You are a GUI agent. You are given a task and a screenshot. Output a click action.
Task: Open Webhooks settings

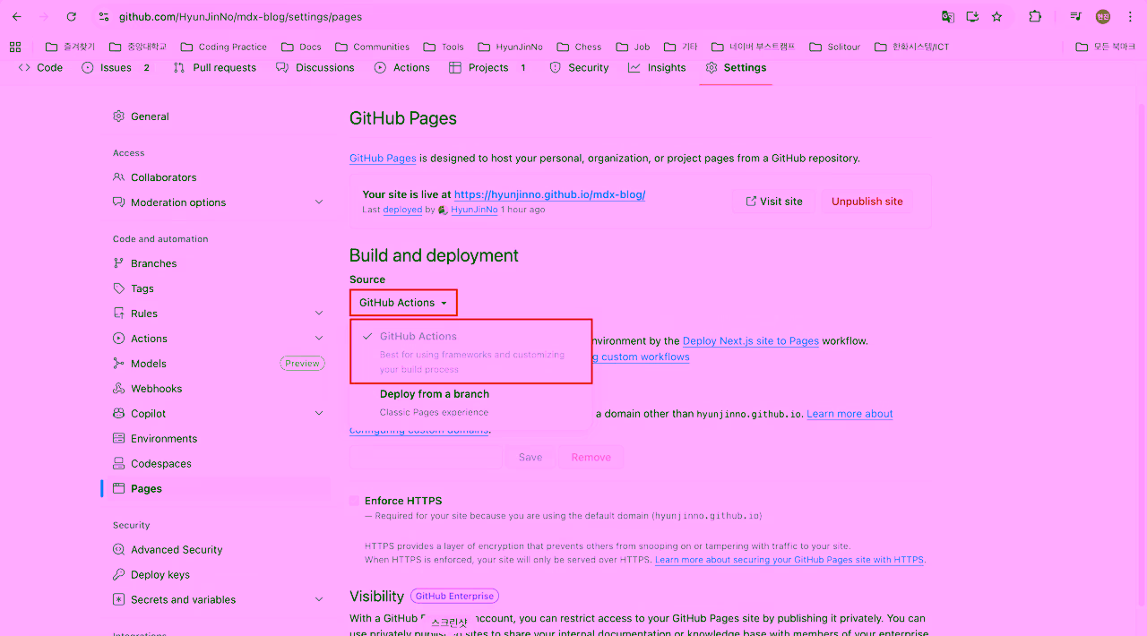(x=158, y=388)
